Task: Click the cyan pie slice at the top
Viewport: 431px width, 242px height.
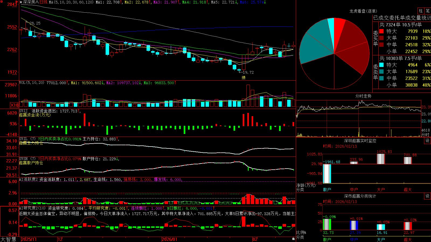Action: point(332,30)
